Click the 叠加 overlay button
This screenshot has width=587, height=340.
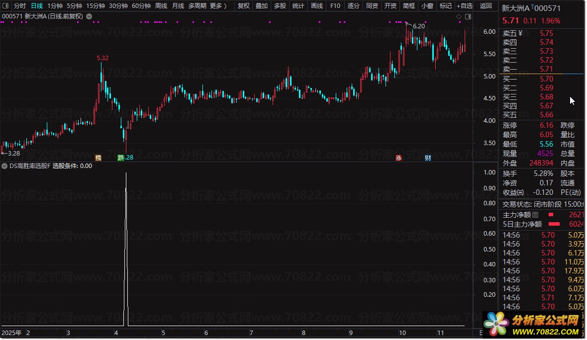[262, 5]
